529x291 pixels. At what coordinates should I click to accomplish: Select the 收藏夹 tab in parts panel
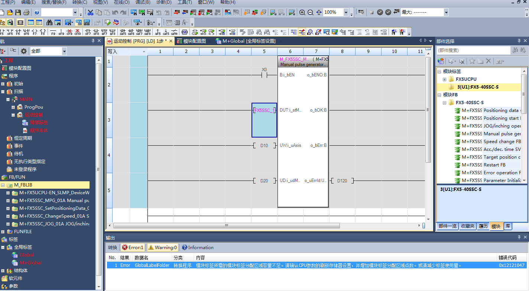coord(467,226)
